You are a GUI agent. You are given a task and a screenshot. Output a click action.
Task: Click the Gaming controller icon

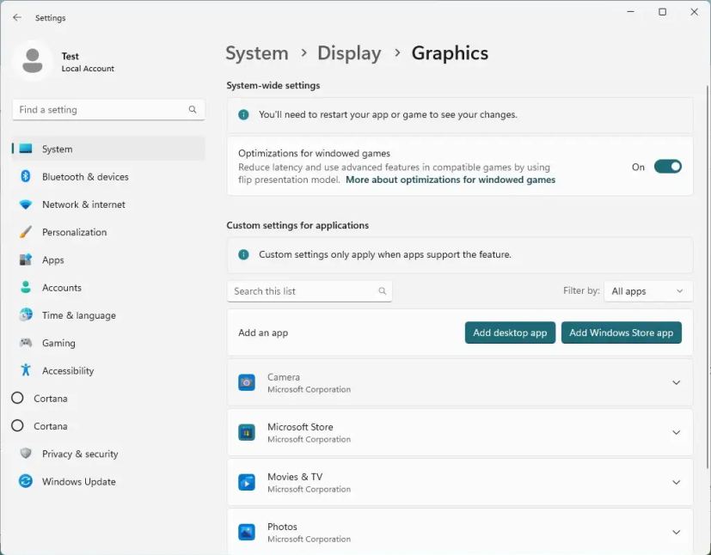26,343
